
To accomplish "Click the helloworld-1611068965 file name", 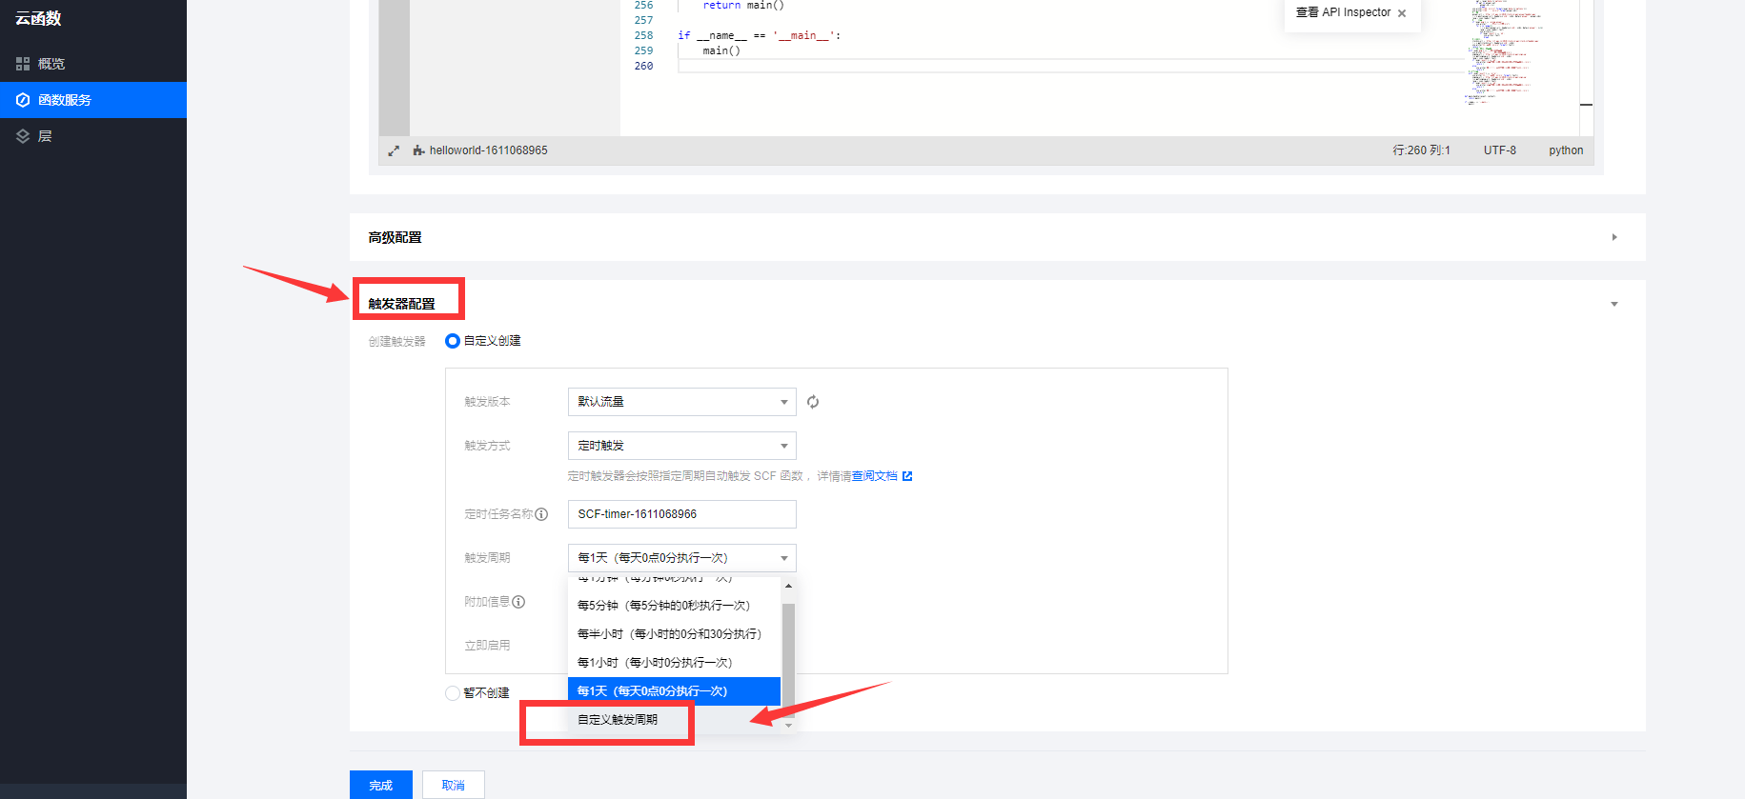I will [x=488, y=150].
